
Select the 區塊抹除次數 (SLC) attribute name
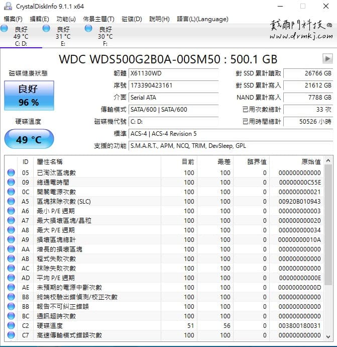pyautogui.click(x=64, y=201)
